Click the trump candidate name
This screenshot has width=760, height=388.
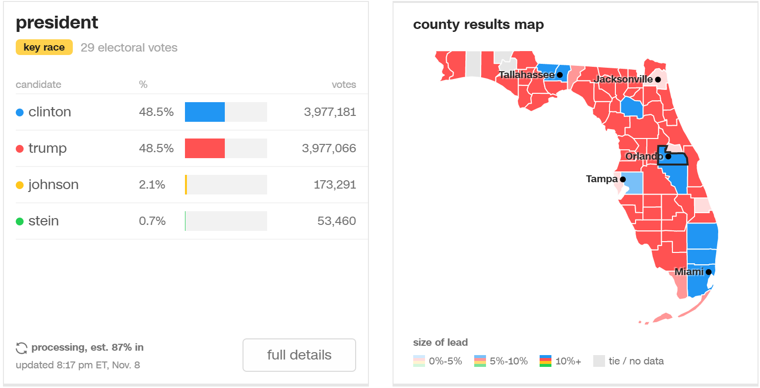click(47, 149)
